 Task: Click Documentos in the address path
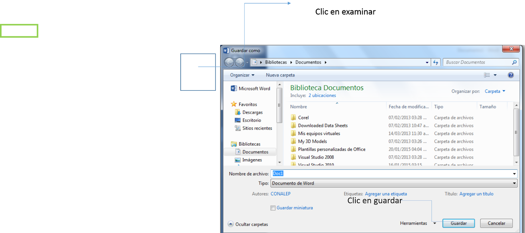tap(308, 62)
